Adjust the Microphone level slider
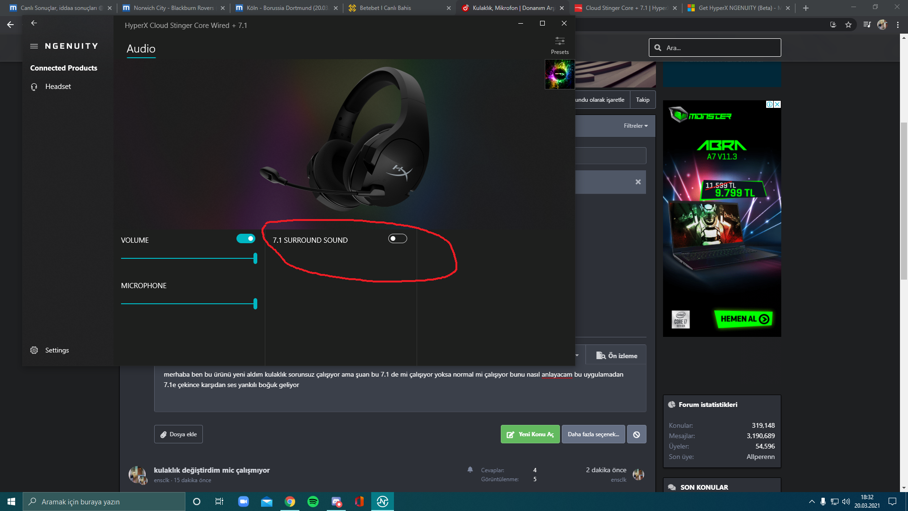 255,304
